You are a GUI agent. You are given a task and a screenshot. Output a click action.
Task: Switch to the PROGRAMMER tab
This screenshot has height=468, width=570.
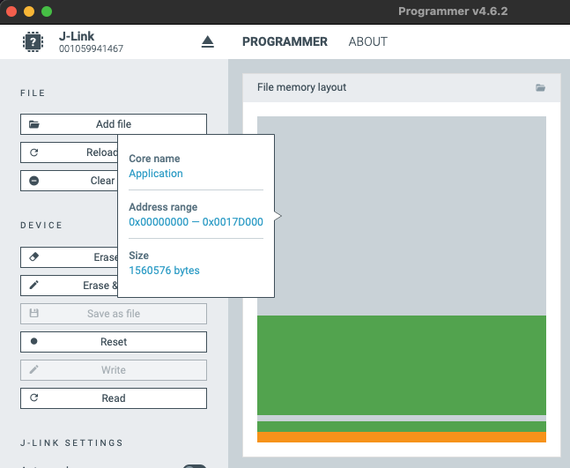[285, 41]
